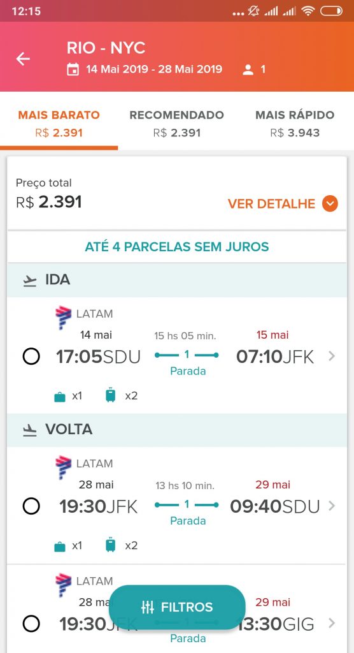Viewport: 354px width, 653px height.
Task: Open the FILTROS button
Action: (x=177, y=607)
